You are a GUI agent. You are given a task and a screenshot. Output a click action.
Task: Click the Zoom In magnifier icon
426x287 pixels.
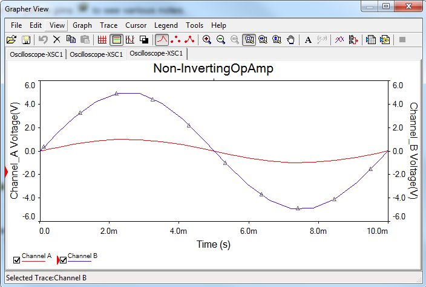pyautogui.click(x=207, y=40)
